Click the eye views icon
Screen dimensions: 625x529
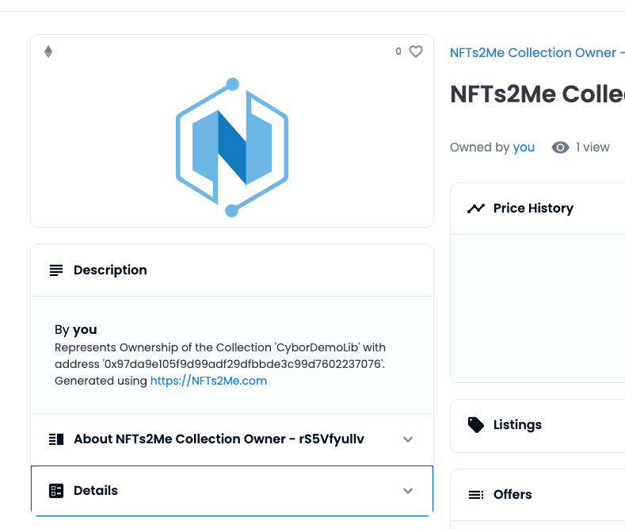point(561,148)
